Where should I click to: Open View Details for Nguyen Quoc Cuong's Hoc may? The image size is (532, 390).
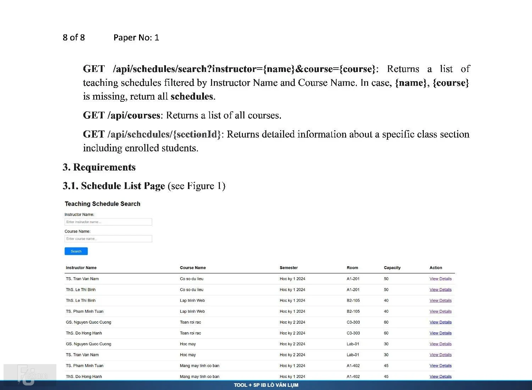coord(440,344)
